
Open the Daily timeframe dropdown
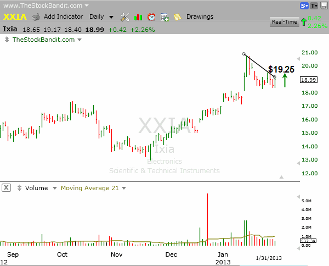111,17
